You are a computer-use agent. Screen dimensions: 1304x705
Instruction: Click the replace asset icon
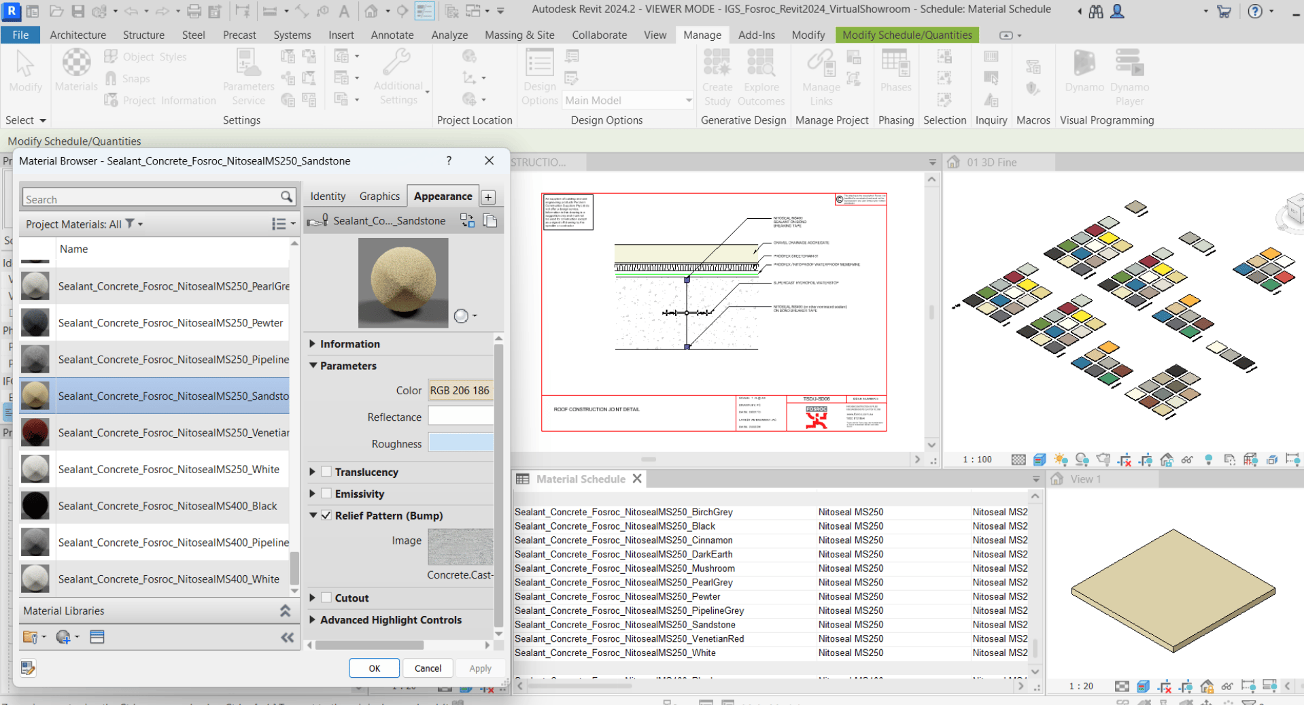coord(467,220)
